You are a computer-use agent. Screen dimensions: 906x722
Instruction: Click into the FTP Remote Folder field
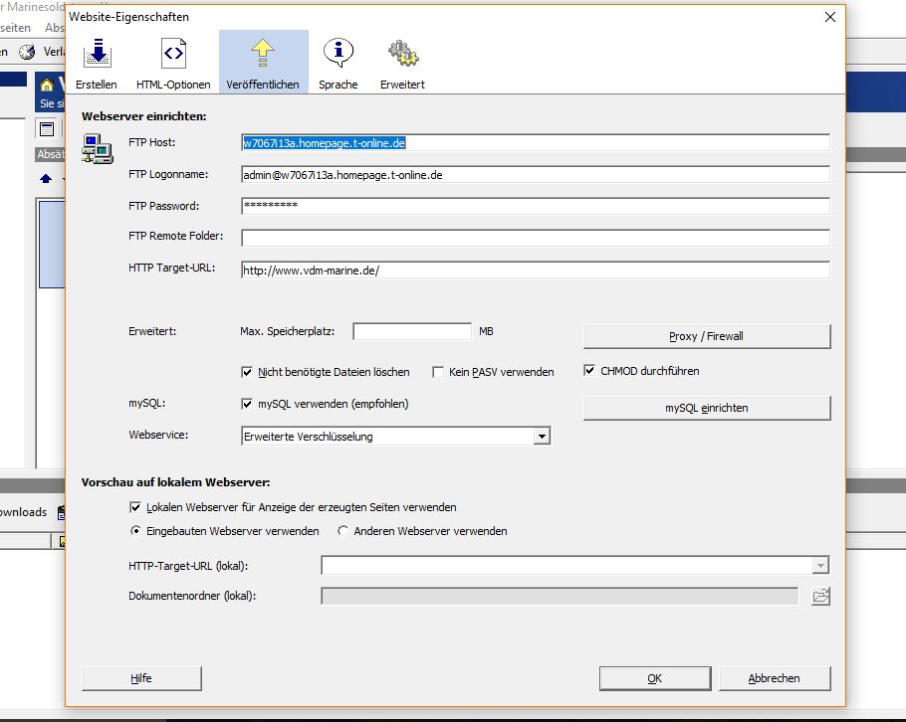click(x=535, y=238)
